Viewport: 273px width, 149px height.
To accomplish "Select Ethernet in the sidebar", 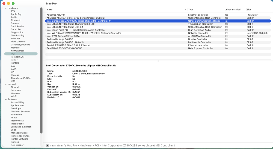I will click(16, 39).
